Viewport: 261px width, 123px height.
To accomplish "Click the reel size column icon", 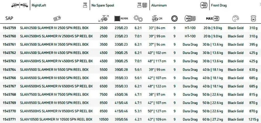I will coord(103,18).
